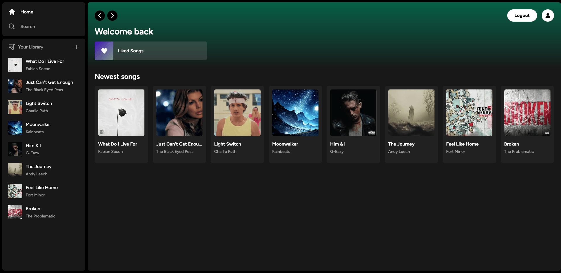Click sidebar cover thumbnail for What Do I Live For
This screenshot has height=273, width=561.
click(x=15, y=65)
